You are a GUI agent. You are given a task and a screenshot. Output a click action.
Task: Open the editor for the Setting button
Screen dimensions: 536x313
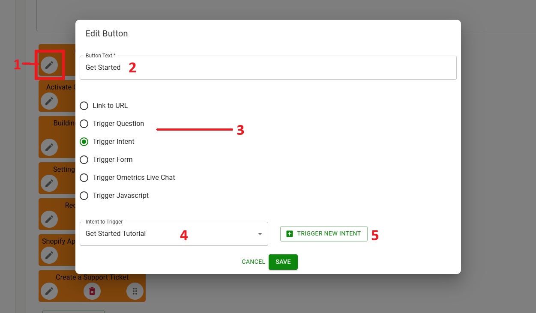click(x=49, y=183)
